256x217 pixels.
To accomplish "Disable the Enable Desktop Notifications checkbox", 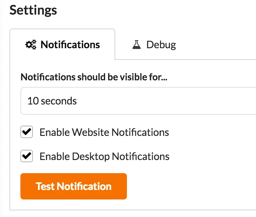I will point(27,156).
